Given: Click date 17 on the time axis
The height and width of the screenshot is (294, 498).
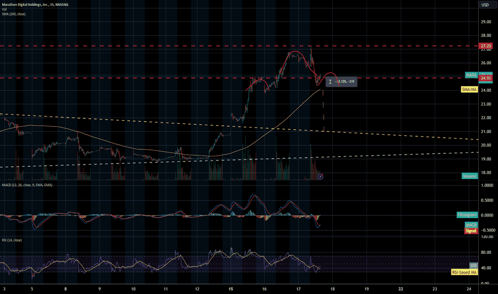Looking at the screenshot, I should [x=298, y=289].
